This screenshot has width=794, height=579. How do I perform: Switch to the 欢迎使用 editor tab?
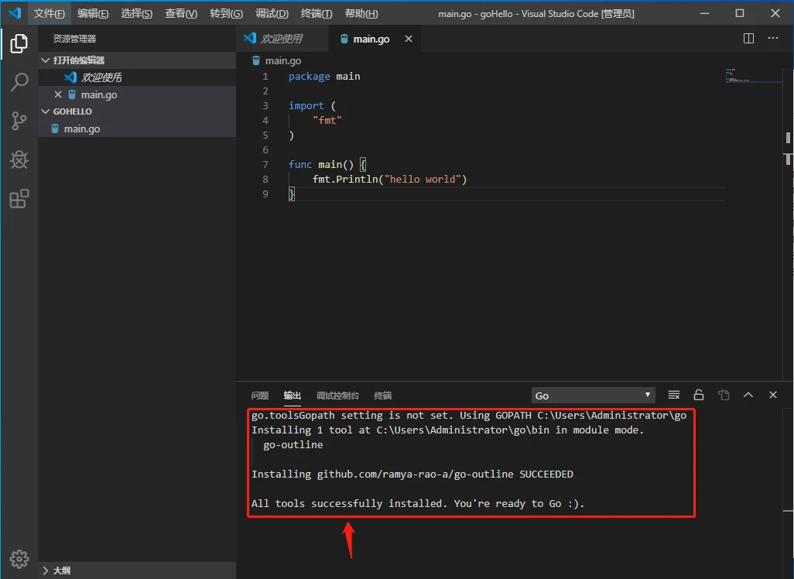(x=282, y=39)
